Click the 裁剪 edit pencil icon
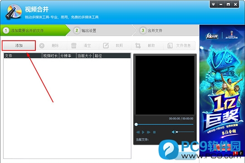This screenshot has height=163, width=245. click(106, 45)
